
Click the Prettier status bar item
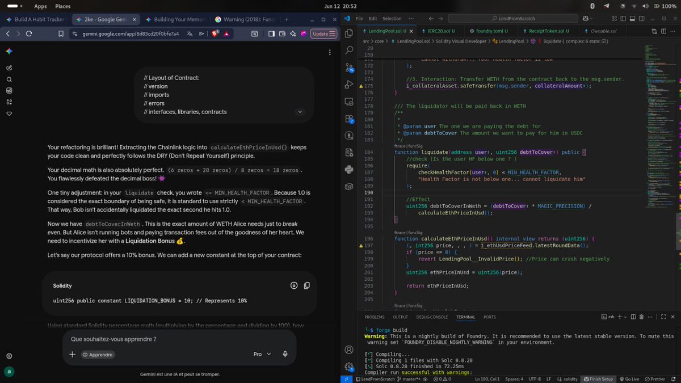point(654,379)
